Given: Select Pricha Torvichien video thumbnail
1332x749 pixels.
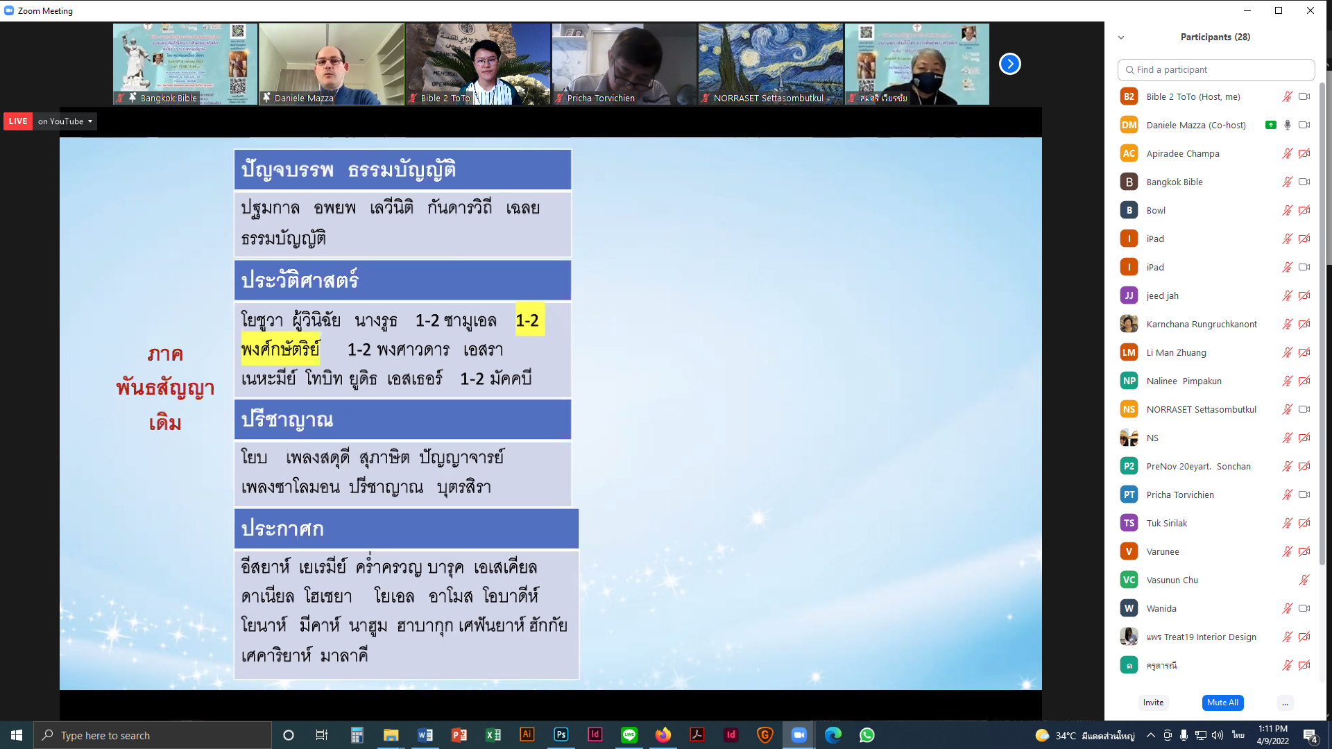Looking at the screenshot, I should pos(624,64).
